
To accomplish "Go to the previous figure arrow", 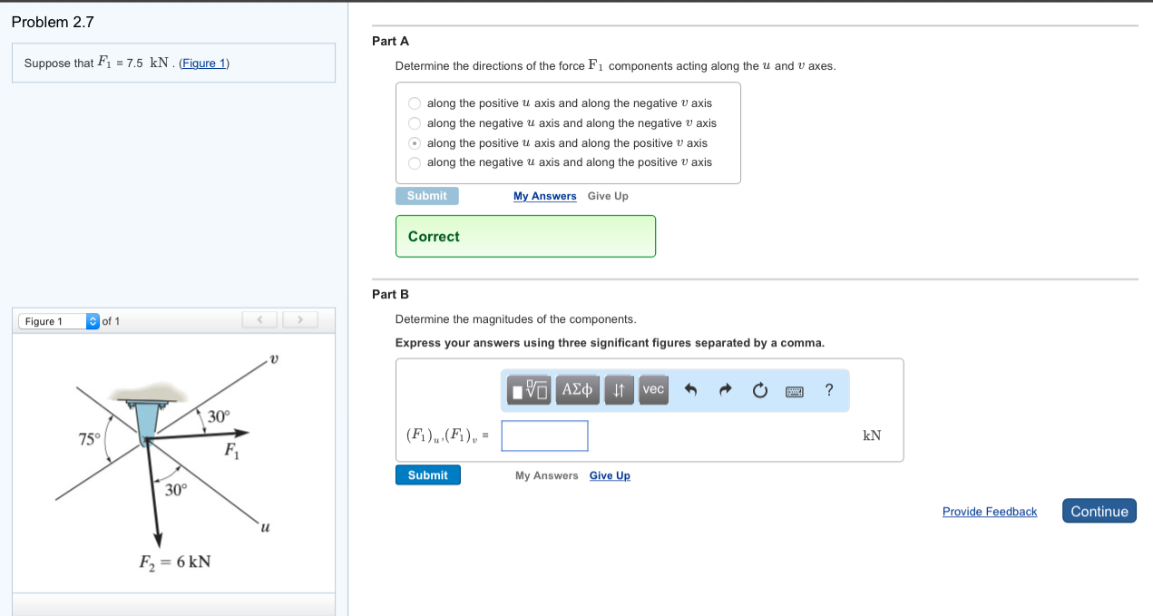I will (259, 319).
